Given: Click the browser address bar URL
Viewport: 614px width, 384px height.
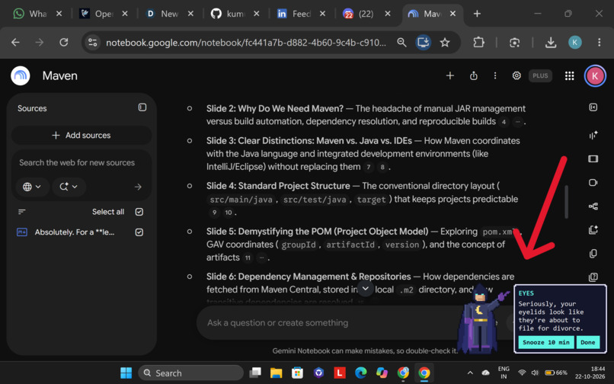Looking at the screenshot, I should tap(246, 43).
